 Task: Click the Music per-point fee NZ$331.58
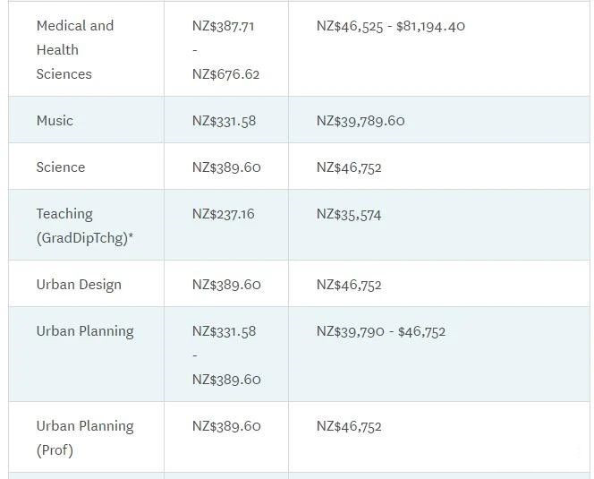(224, 120)
